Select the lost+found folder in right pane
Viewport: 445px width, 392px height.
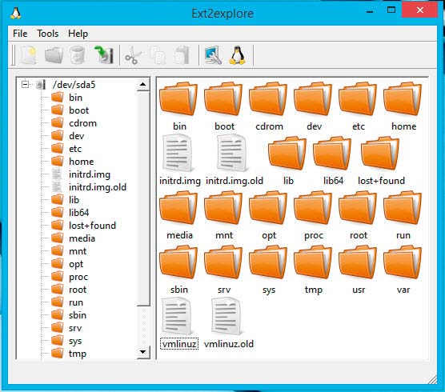(381, 161)
